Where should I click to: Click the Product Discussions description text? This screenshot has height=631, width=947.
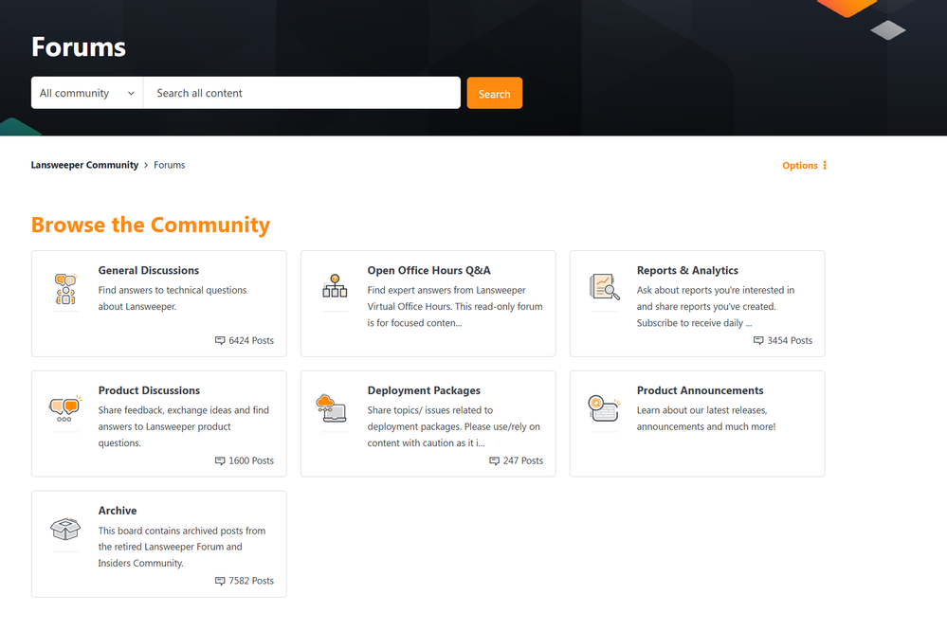coord(184,426)
